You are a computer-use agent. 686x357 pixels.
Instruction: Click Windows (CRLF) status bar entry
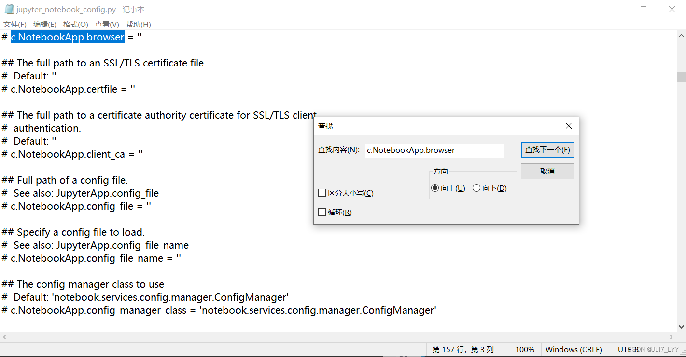pyautogui.click(x=574, y=350)
